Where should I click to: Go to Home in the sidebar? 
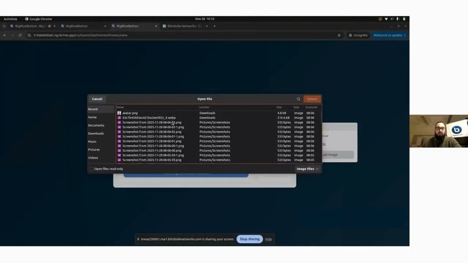tap(101, 117)
